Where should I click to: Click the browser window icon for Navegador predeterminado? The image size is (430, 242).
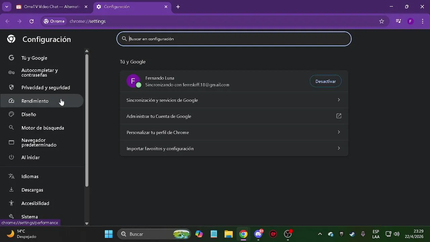coord(11,143)
